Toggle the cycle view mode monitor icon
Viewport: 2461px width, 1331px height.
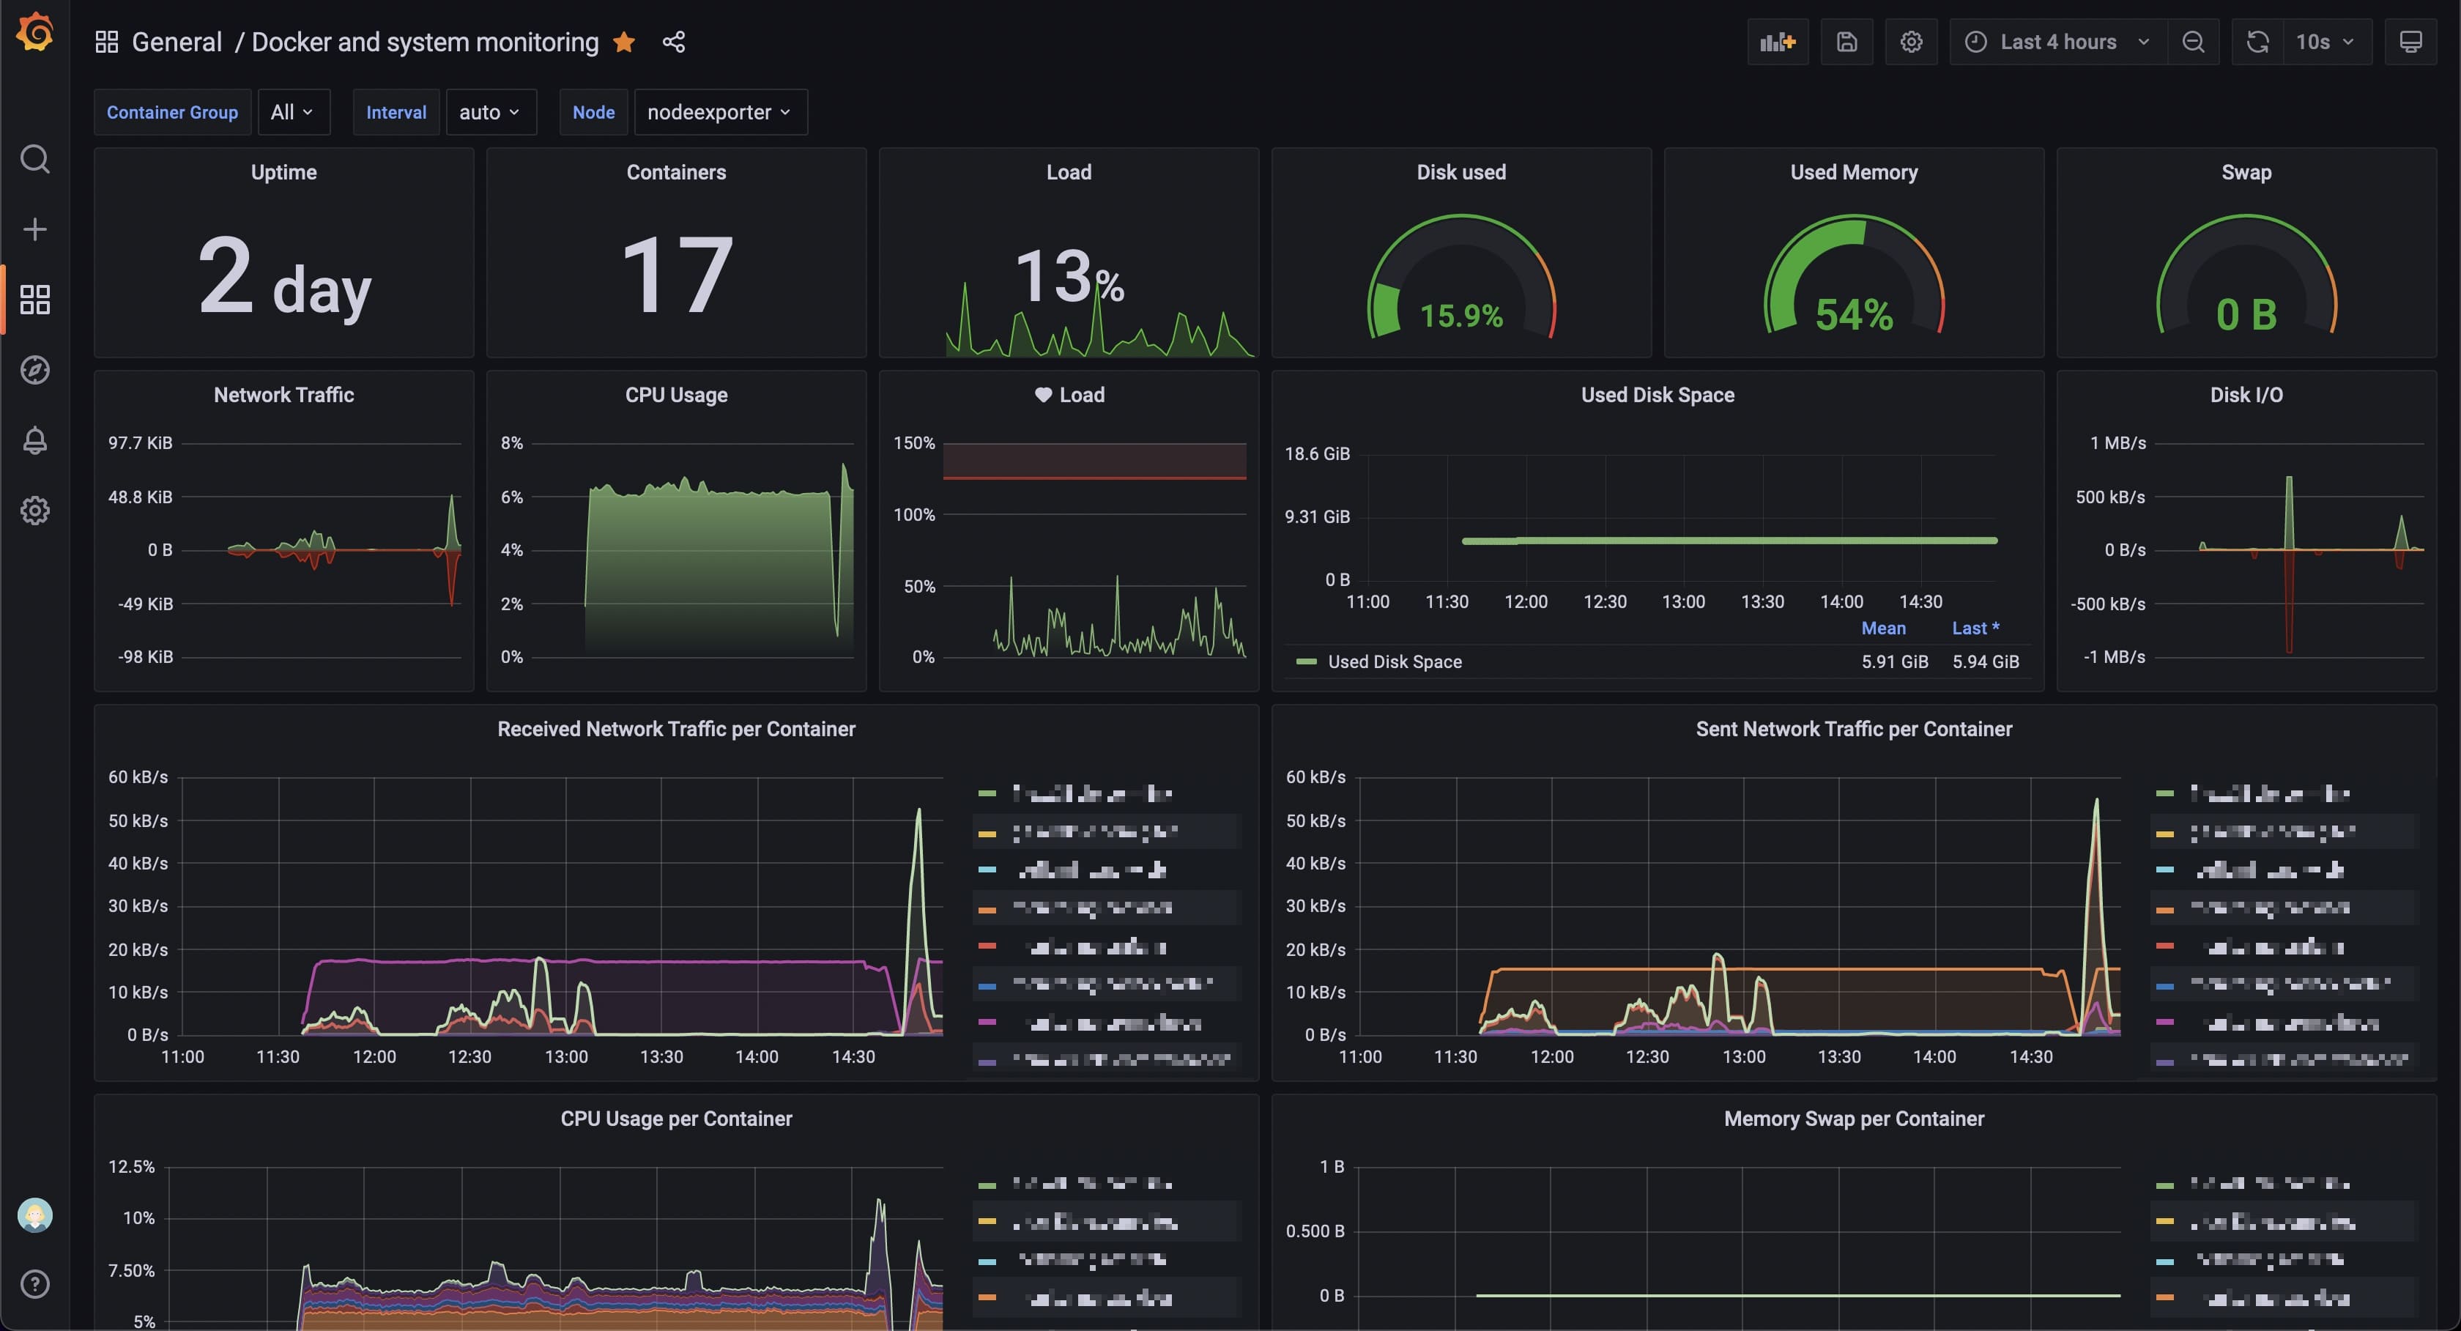click(x=2410, y=42)
